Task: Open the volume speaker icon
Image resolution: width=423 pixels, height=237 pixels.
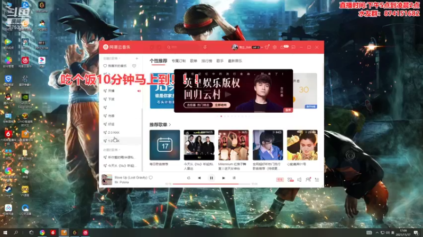Action: (x=299, y=180)
